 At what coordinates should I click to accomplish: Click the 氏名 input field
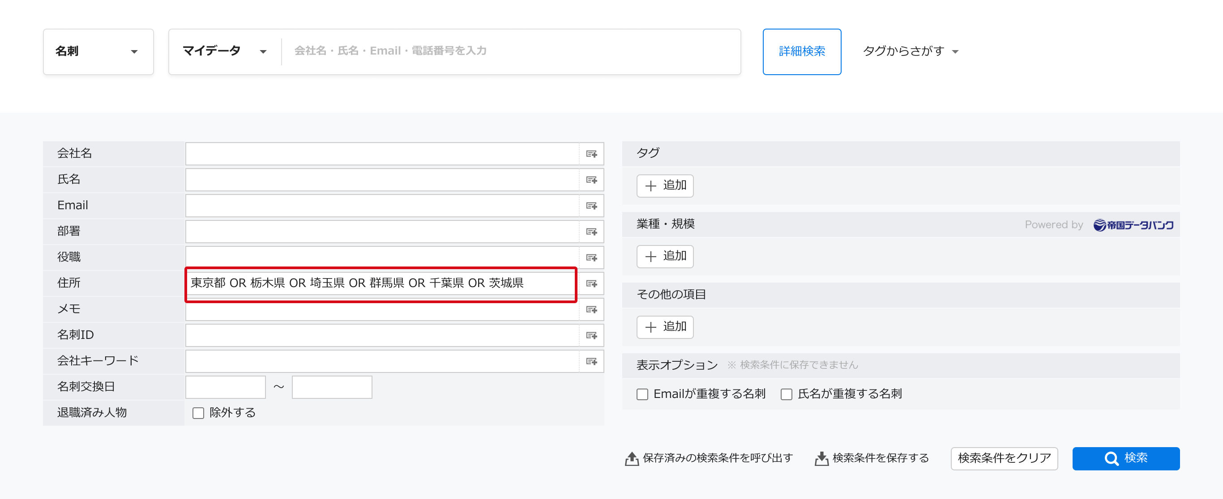pos(382,180)
